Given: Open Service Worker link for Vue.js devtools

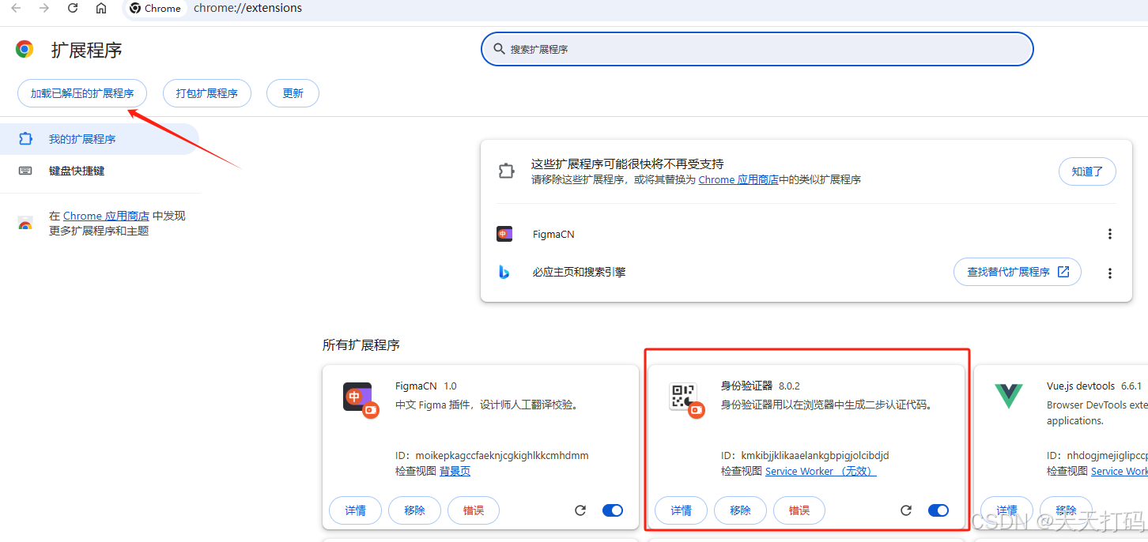Looking at the screenshot, I should tap(1119, 471).
